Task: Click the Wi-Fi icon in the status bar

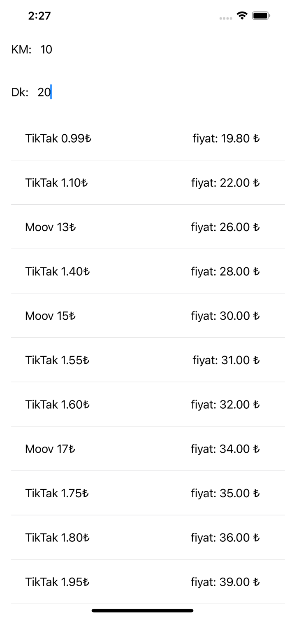Action: (x=242, y=16)
